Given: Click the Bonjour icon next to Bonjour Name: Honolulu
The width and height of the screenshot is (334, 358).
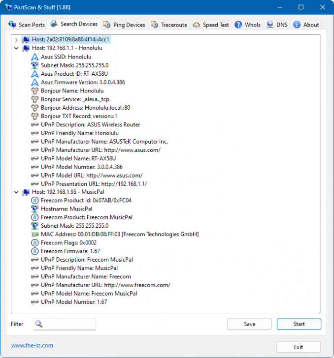Looking at the screenshot, I should coord(34,90).
